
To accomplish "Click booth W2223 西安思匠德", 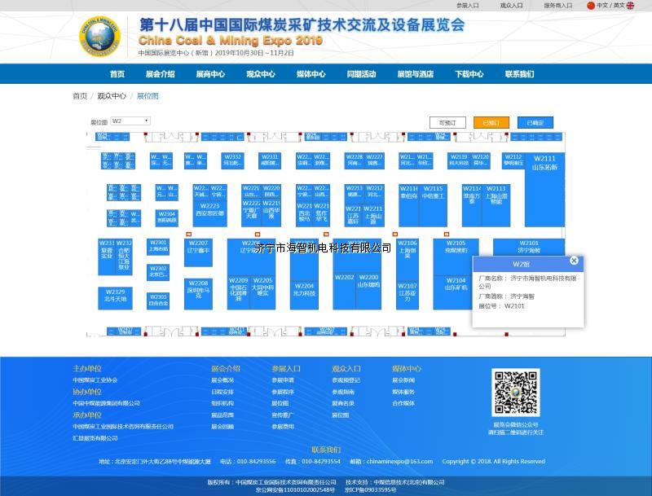I will coord(209,210).
